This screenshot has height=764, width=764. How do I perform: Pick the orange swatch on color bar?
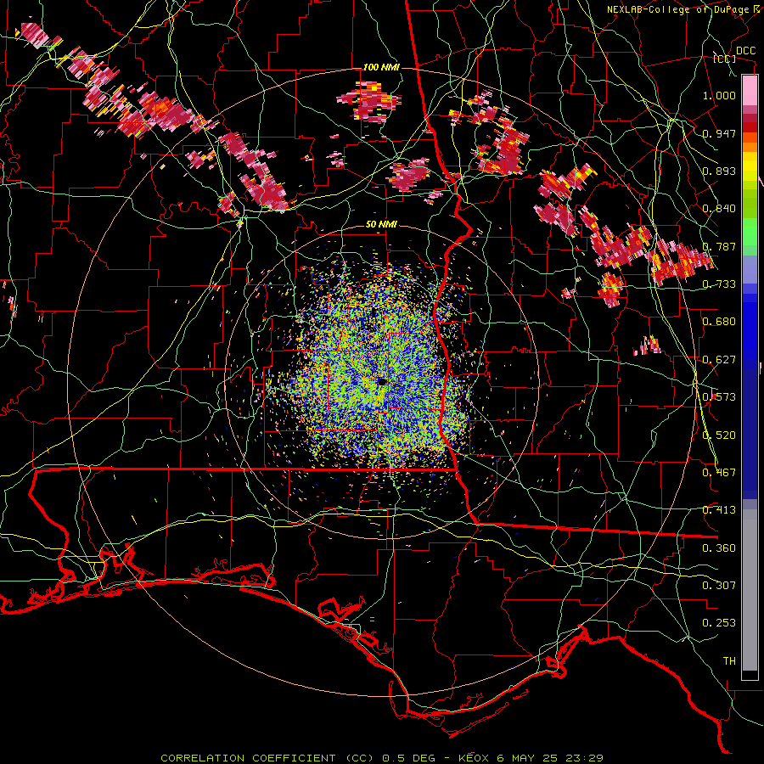click(x=750, y=147)
